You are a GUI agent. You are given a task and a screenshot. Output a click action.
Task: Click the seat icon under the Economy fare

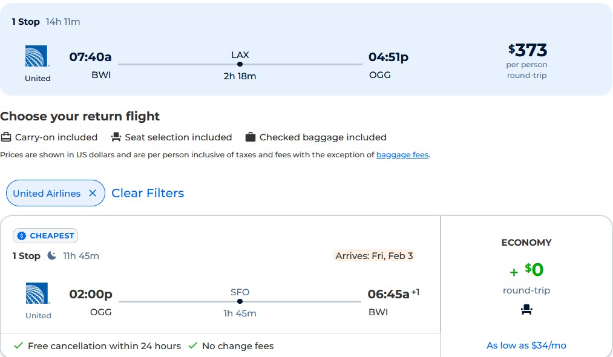coord(526,309)
